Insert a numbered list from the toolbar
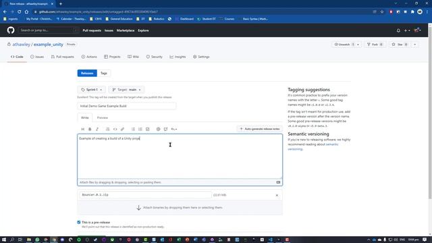Viewport: 432px width, 243px height. [x=140, y=129]
